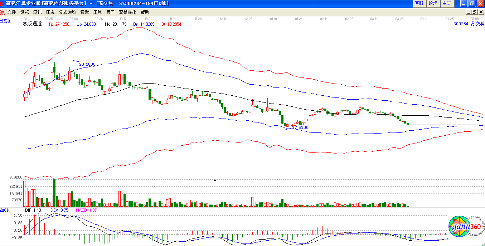Click the Bt=10.2054 value

(171, 24)
